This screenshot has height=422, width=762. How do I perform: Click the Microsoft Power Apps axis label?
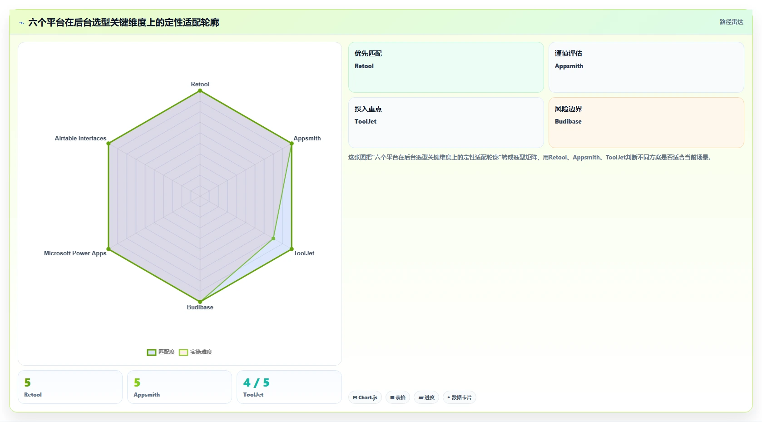75,253
